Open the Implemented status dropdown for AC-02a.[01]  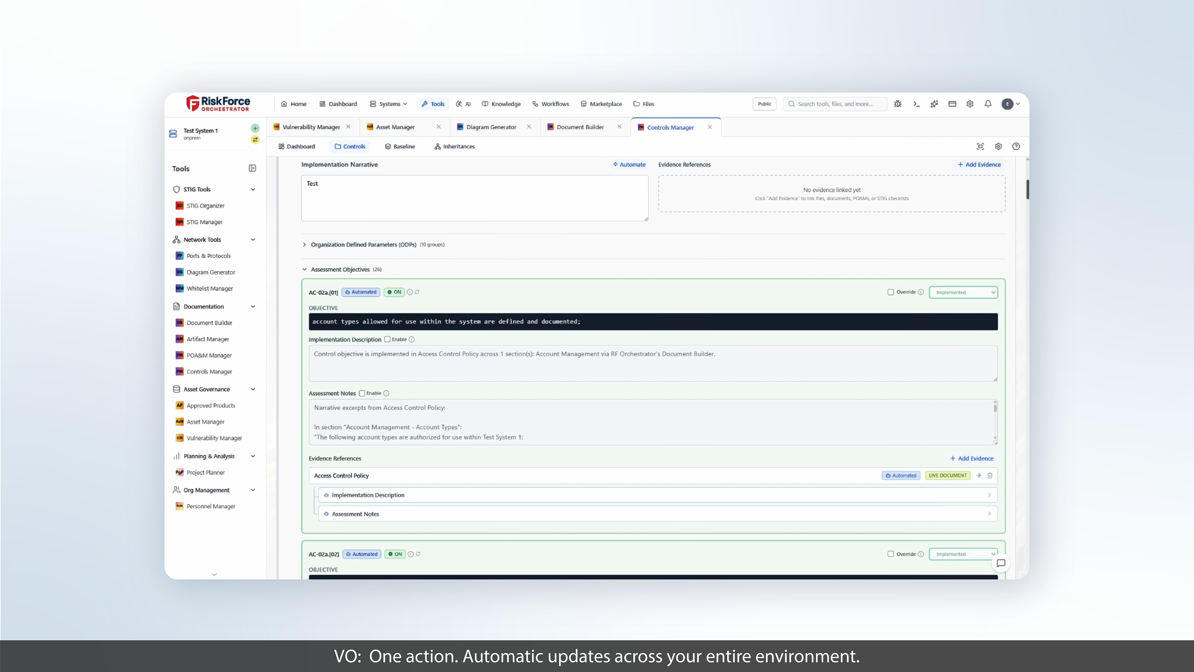(x=963, y=292)
